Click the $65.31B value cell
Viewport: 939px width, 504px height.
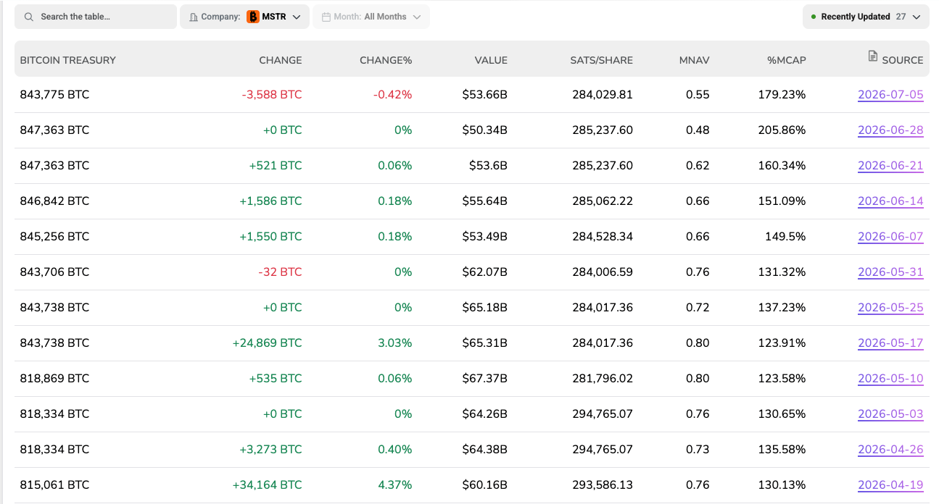click(484, 343)
